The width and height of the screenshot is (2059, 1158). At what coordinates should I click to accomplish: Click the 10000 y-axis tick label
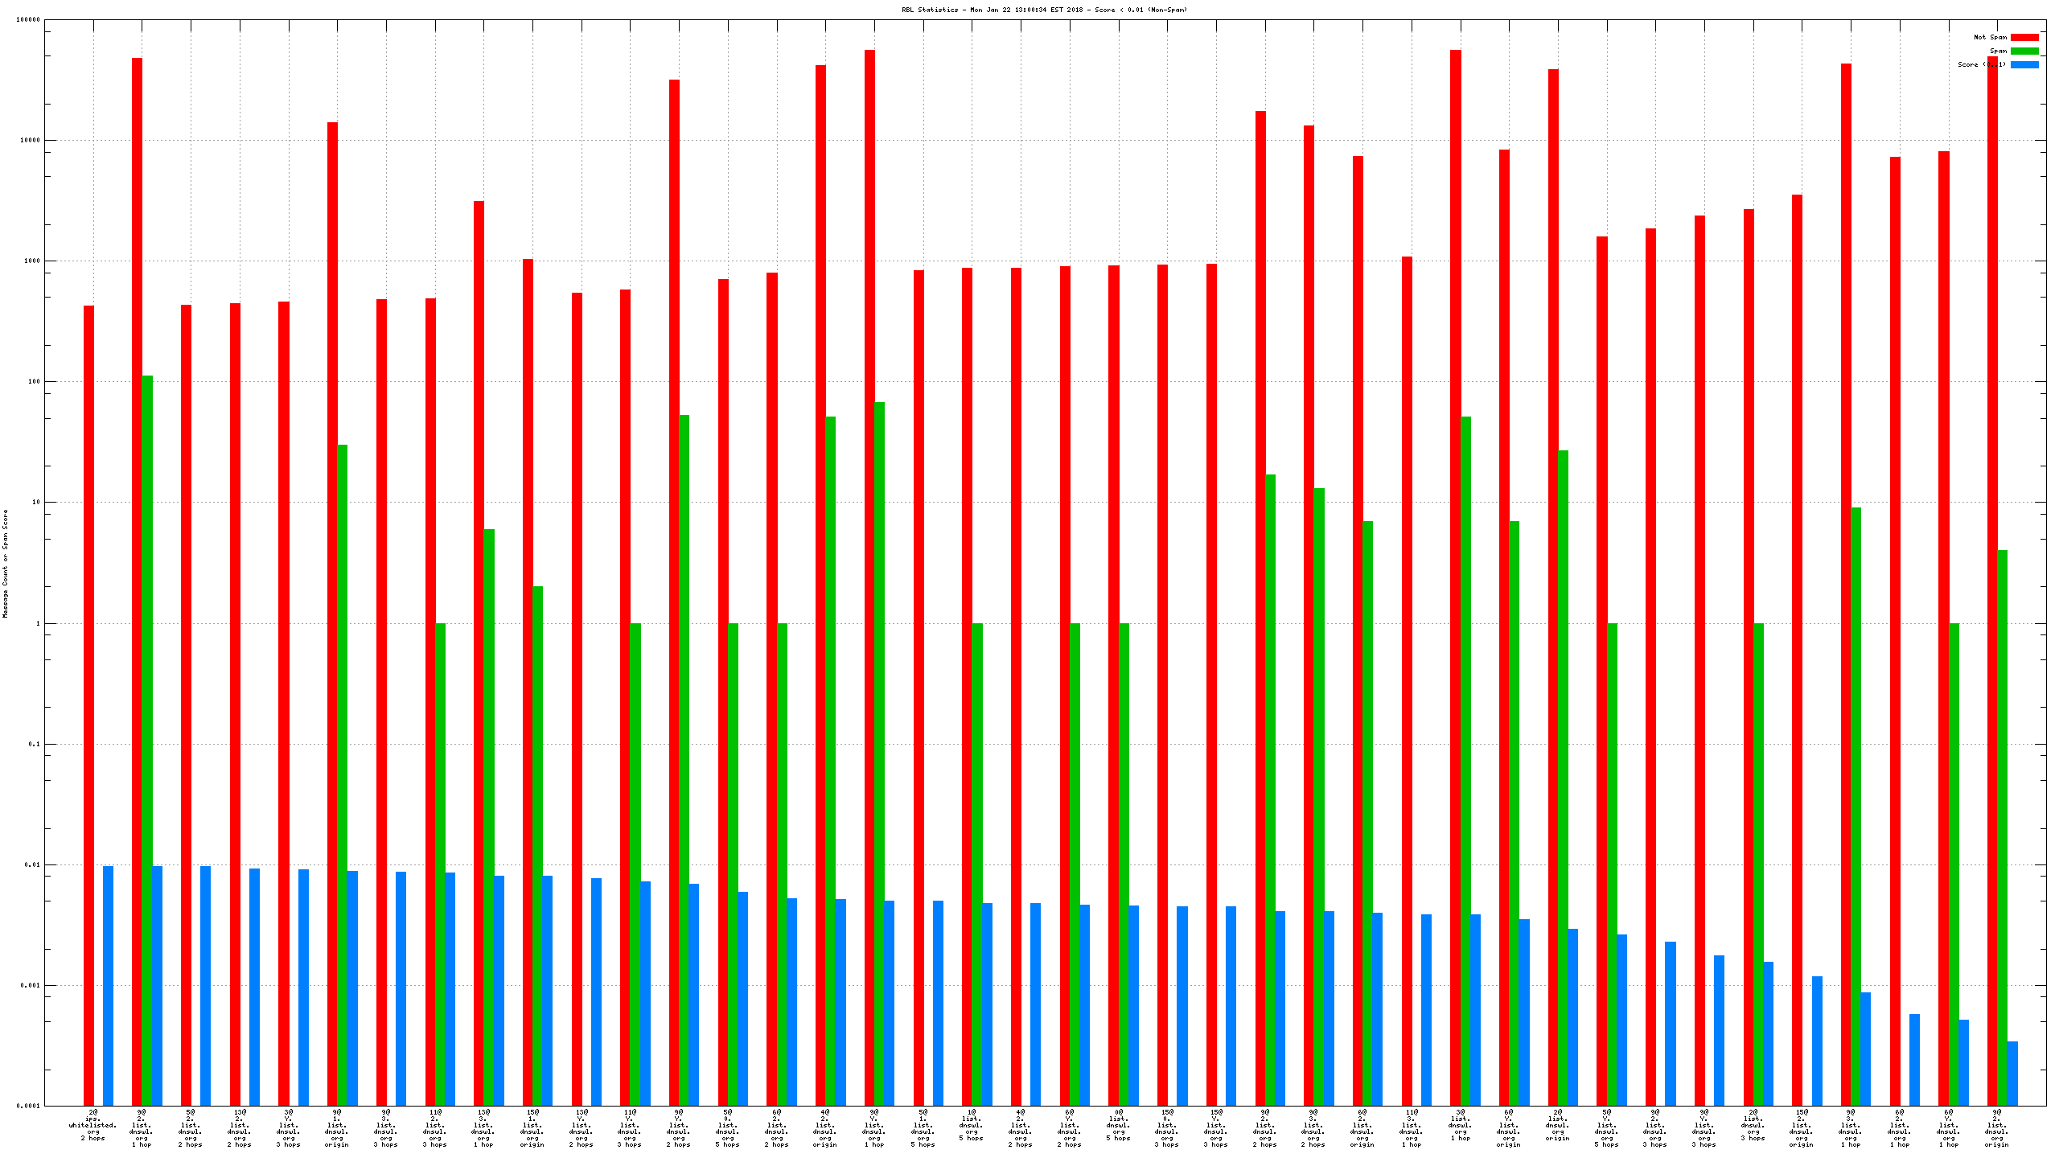click(x=30, y=141)
